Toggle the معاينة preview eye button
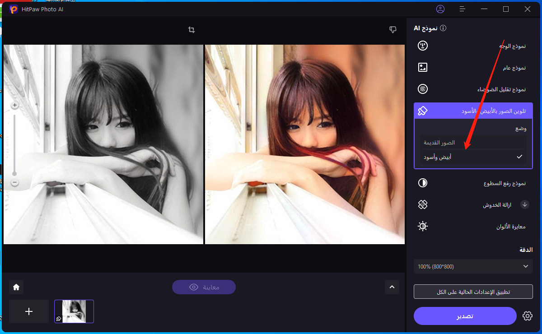The image size is (542, 334). pos(204,287)
